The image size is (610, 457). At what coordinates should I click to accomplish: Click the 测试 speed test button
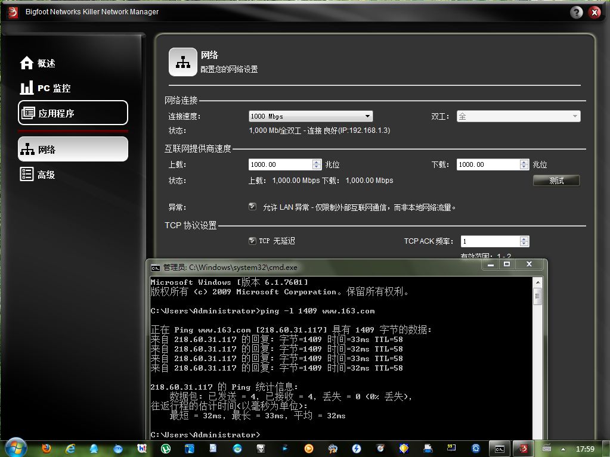pyautogui.click(x=556, y=181)
